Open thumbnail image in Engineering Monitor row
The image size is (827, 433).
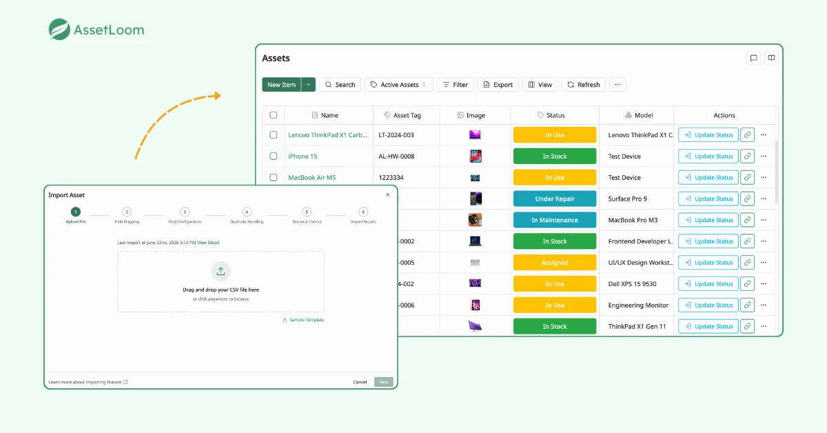475,305
